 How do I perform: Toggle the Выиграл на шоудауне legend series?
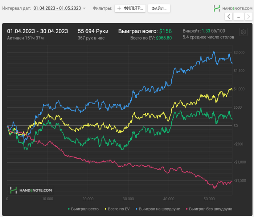[x=157, y=209]
